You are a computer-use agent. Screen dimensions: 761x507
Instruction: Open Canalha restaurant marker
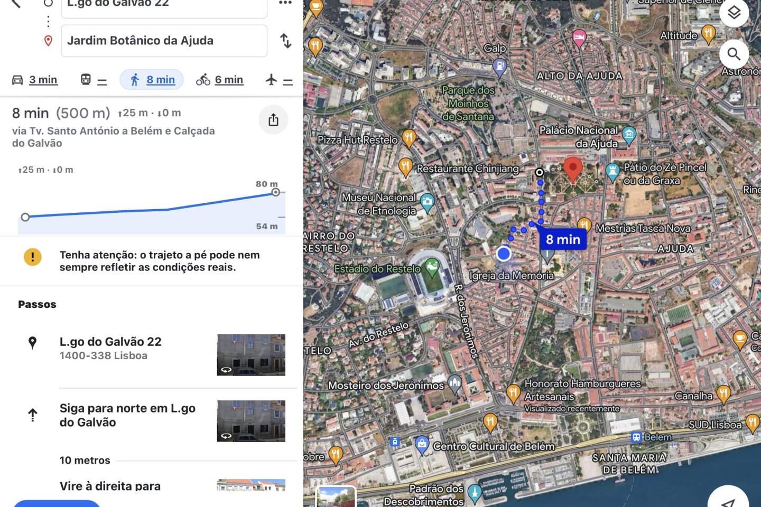(723, 393)
